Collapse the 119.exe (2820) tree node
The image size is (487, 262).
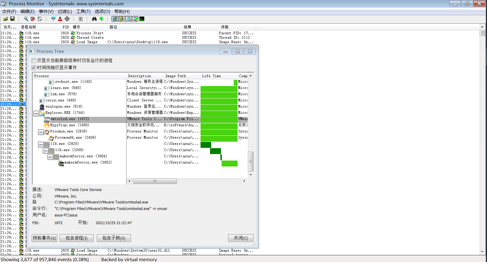tap(41, 145)
